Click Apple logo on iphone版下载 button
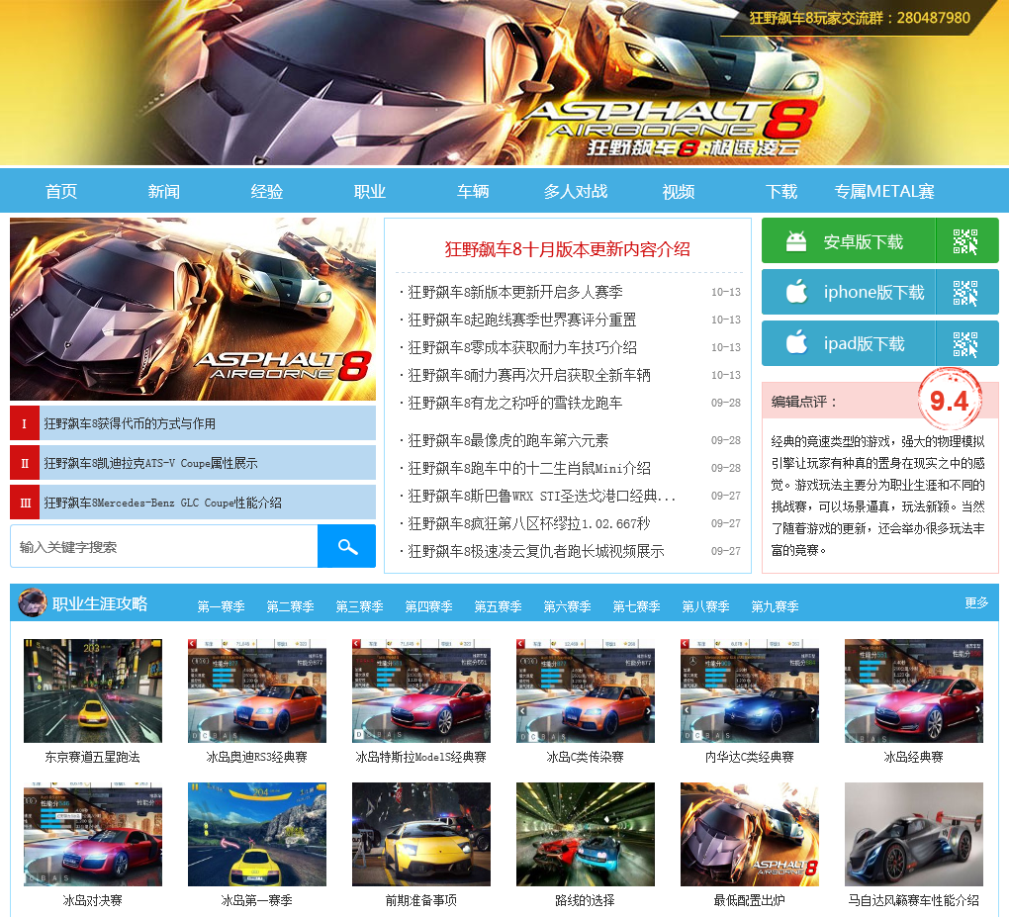This screenshot has height=917, width=1009. [796, 292]
